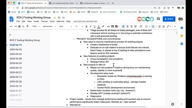192x108 pixels.
Task: Open the Tools menu
Action: (x=52, y=21)
